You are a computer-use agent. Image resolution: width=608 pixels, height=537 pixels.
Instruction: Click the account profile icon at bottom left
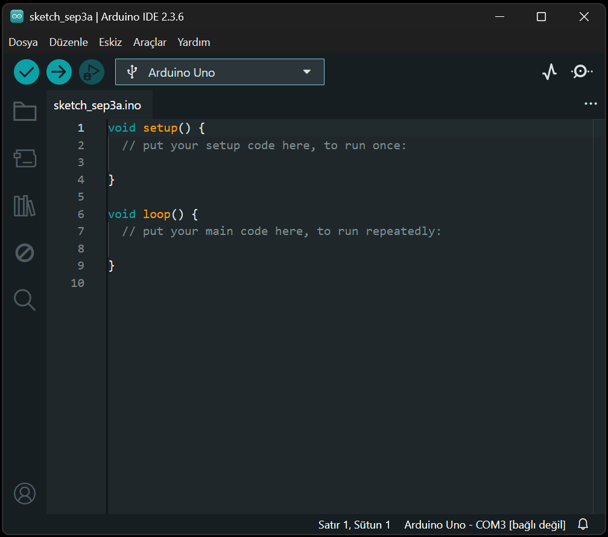[x=24, y=493]
